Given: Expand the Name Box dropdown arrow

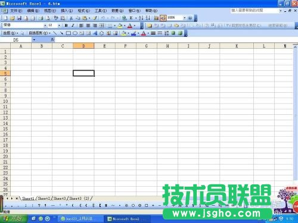Looking at the screenshot, I should (34, 40).
